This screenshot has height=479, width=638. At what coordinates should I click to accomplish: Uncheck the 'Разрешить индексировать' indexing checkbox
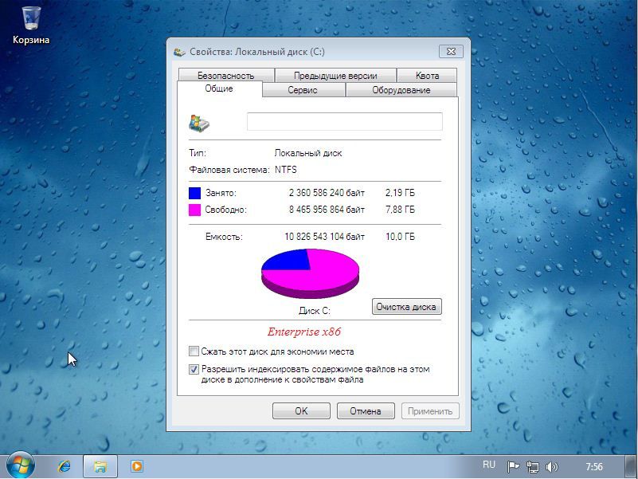tap(194, 370)
